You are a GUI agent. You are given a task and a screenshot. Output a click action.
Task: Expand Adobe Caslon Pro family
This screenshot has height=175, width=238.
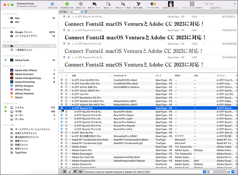point(70,150)
